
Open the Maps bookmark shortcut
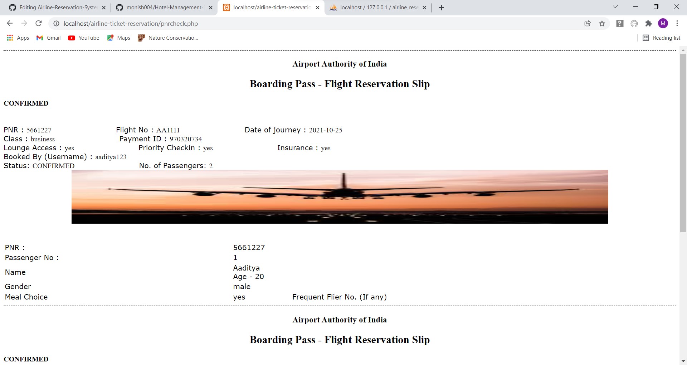click(x=118, y=38)
